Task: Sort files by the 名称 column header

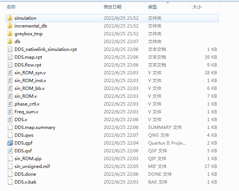Action: point(11,7)
